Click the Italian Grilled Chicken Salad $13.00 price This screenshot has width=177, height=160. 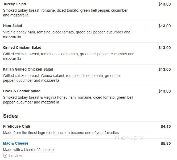(164, 70)
